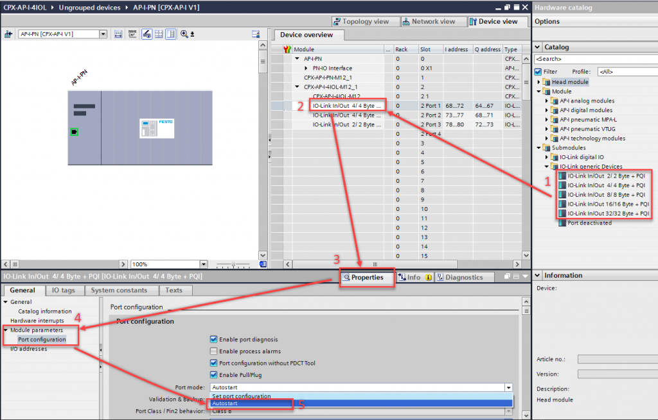
Task: Click the zoom magnifier icon in toolbar
Action: click(x=184, y=35)
